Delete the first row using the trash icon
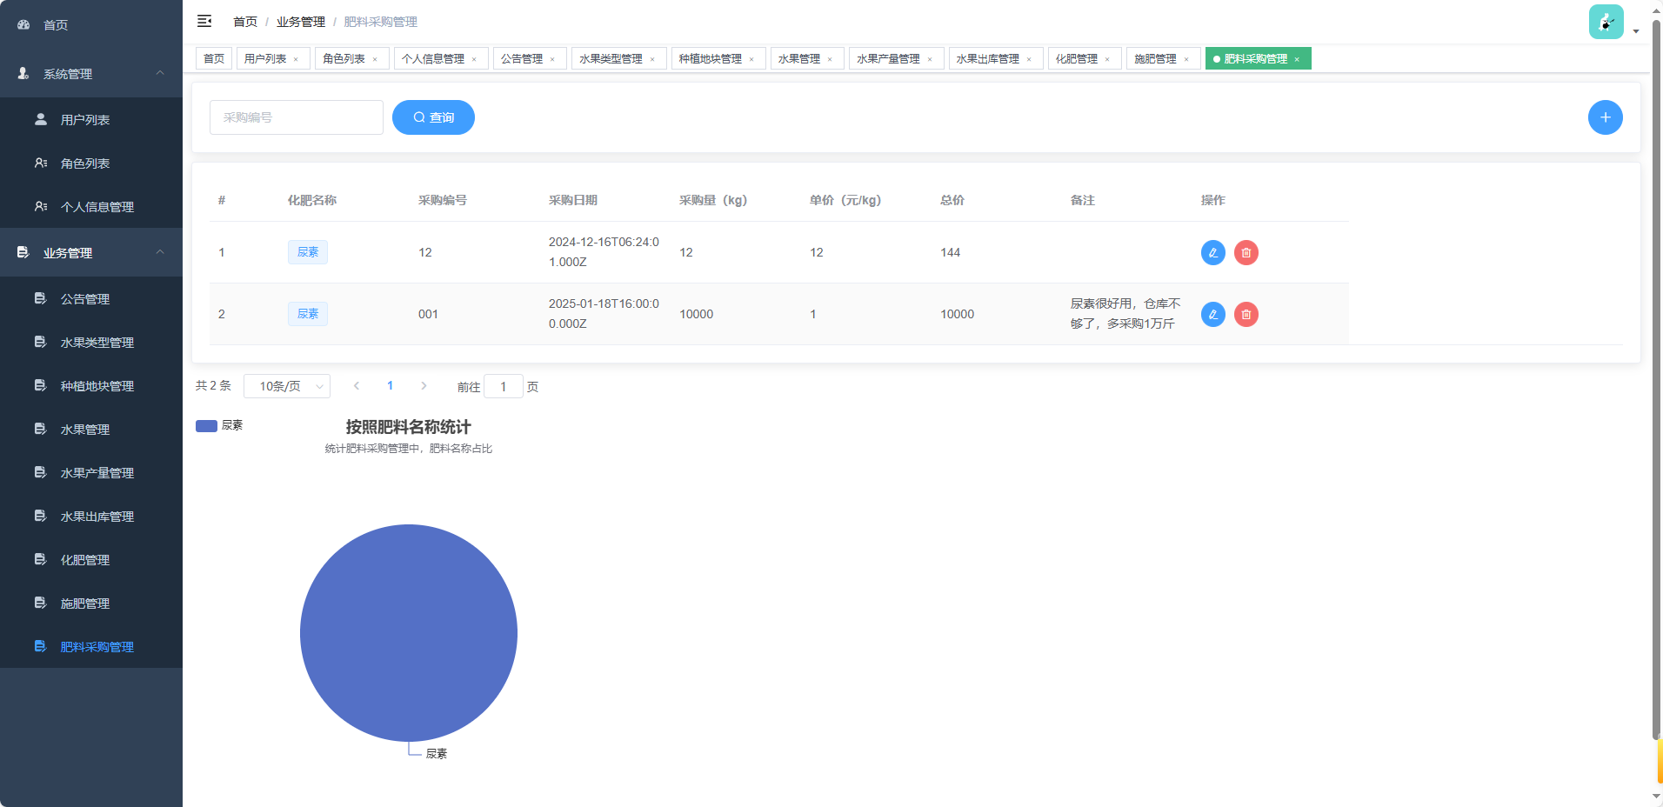Viewport: 1663px width, 807px height. pyautogui.click(x=1246, y=252)
